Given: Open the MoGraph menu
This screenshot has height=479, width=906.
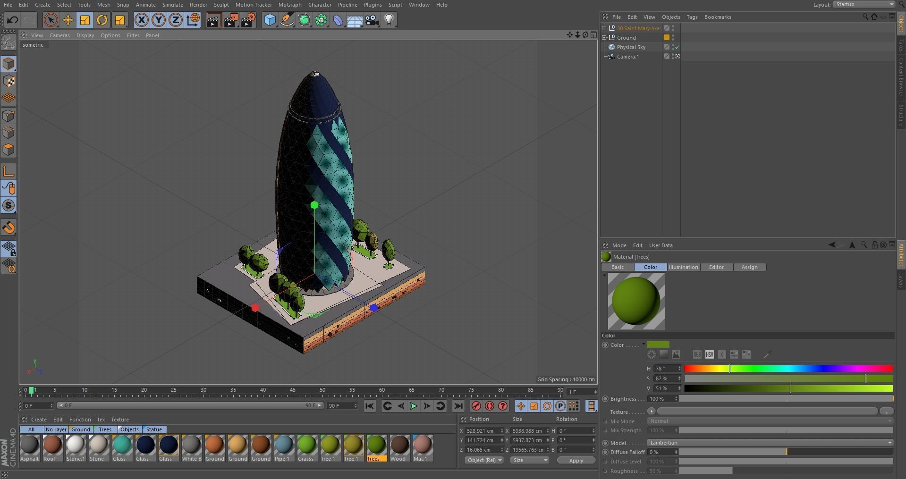Looking at the screenshot, I should pos(290,5).
